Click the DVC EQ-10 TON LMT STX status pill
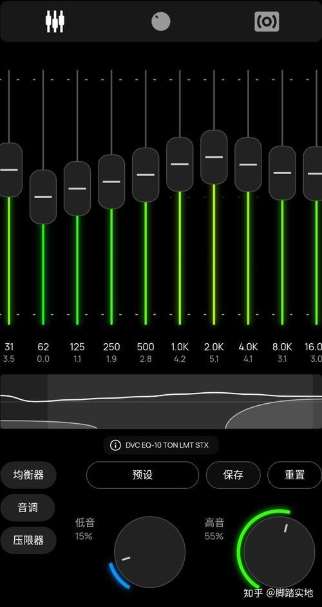Image resolution: width=322 pixels, height=607 pixels. 161,445
